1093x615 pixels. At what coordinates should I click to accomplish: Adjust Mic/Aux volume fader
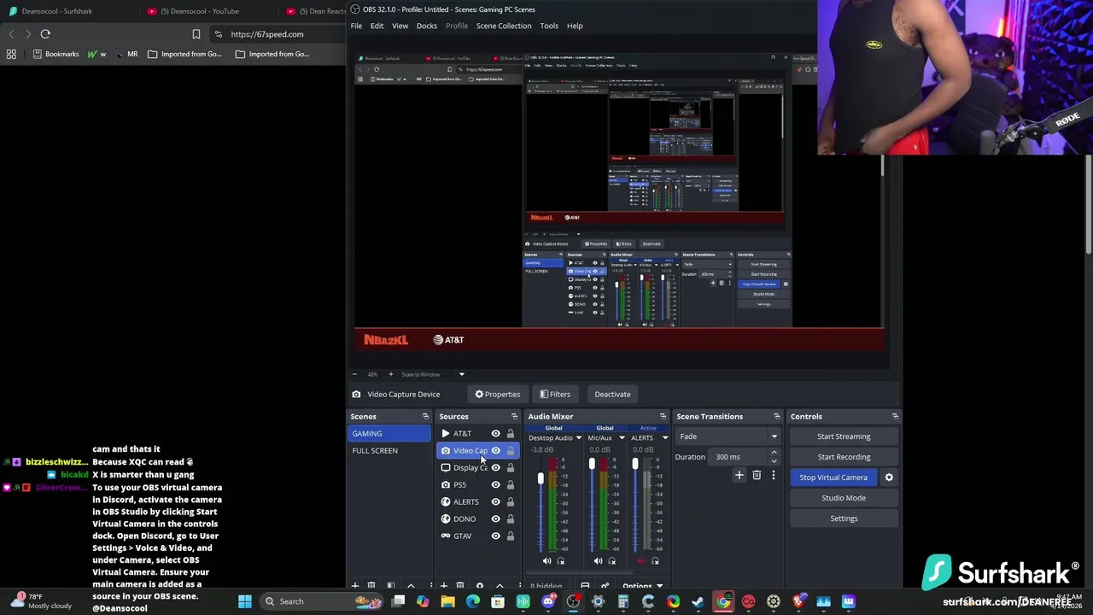point(592,465)
